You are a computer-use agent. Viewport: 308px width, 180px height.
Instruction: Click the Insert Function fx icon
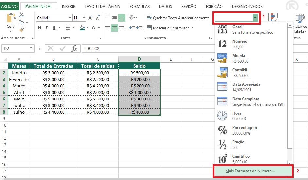click(74, 48)
